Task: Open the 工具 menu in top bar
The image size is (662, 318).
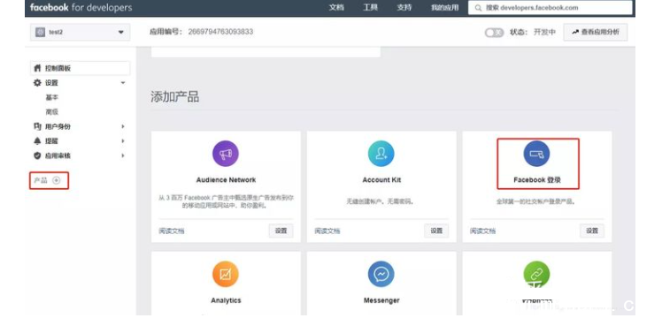Action: pyautogui.click(x=370, y=8)
